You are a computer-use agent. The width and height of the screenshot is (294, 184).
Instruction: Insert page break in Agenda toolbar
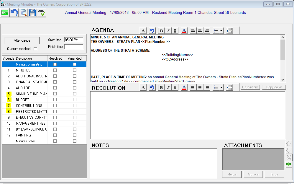coord(229,31)
